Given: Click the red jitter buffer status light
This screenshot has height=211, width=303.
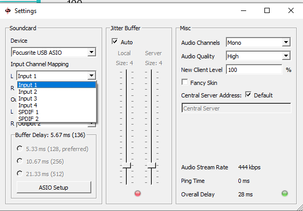Looking at the screenshot, I should (x=138, y=193).
